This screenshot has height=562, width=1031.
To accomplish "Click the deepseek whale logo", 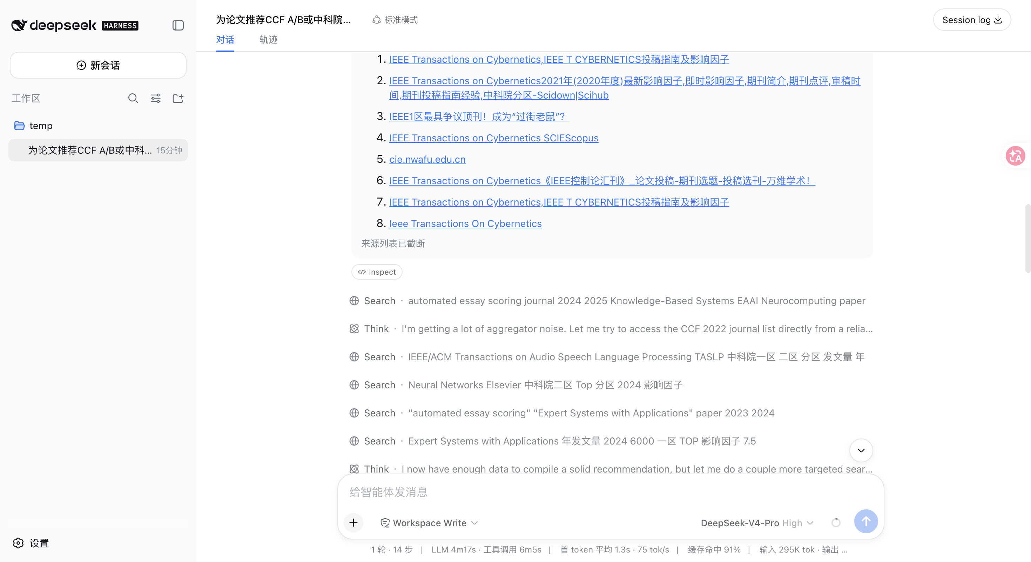I will pyautogui.click(x=19, y=25).
